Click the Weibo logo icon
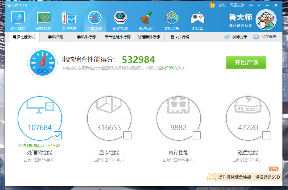288x190 pixels. [x=227, y=37]
